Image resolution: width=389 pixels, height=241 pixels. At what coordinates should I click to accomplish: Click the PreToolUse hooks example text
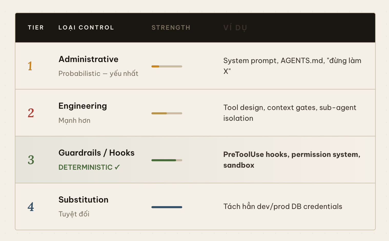tap(292, 160)
